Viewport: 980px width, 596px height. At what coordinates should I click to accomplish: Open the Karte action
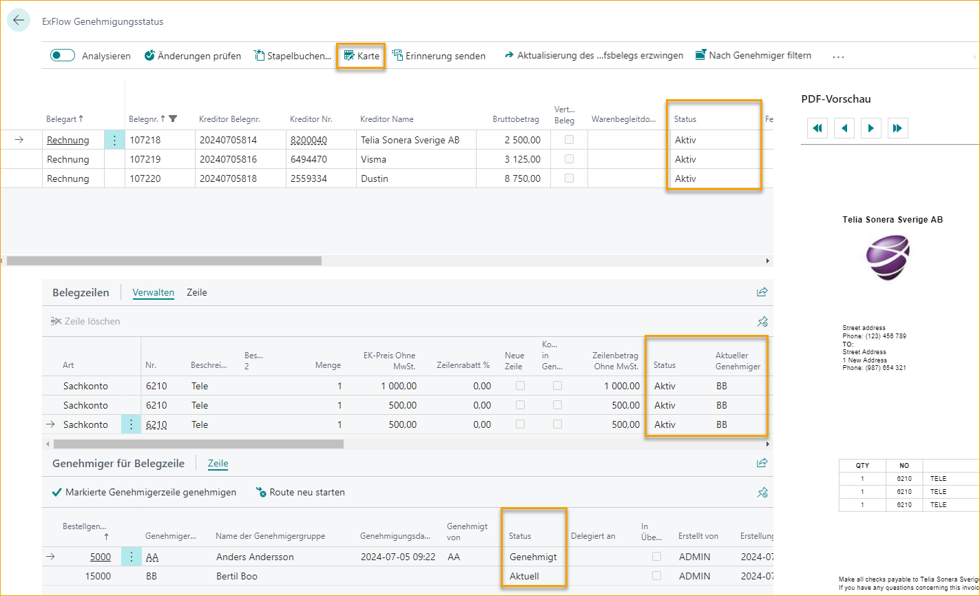tap(362, 56)
